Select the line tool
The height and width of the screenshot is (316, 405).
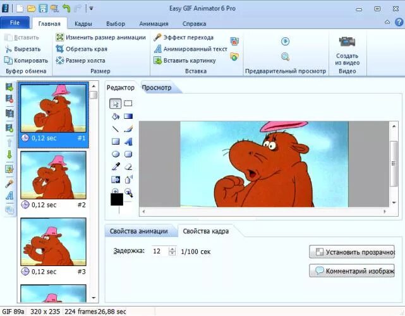[116, 129]
